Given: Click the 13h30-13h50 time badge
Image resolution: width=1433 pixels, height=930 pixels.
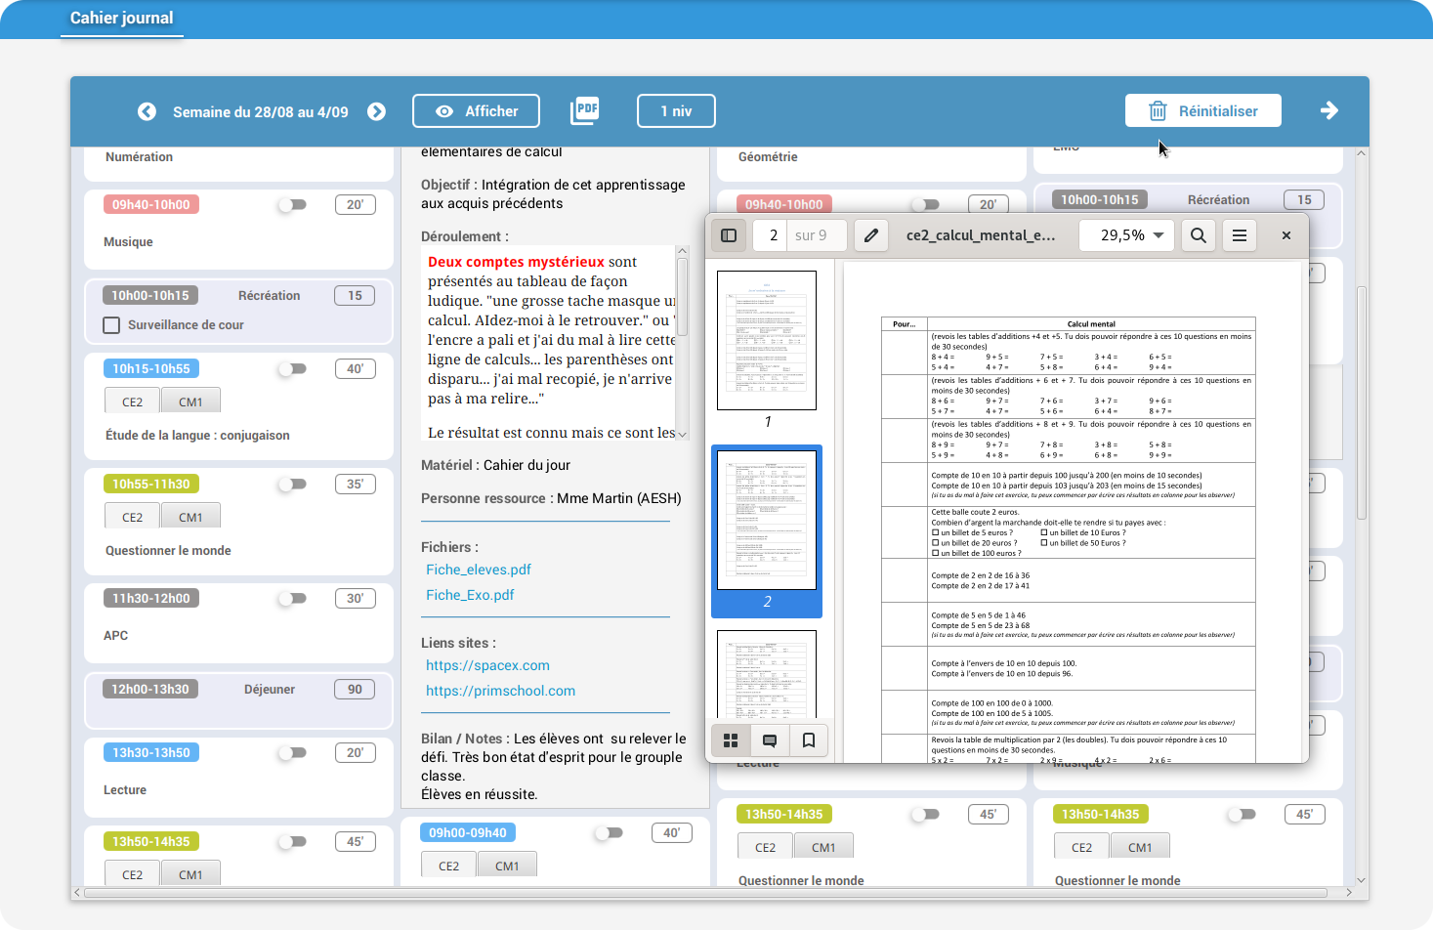Looking at the screenshot, I should point(151,752).
